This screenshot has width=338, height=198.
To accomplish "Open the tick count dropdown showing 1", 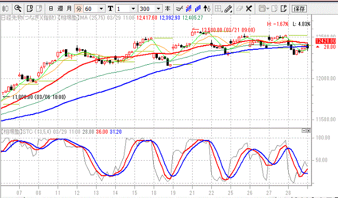I will (x=126, y=9).
